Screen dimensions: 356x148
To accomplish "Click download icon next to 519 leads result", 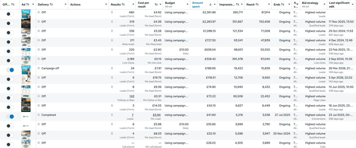I will (x=112, y=22).
